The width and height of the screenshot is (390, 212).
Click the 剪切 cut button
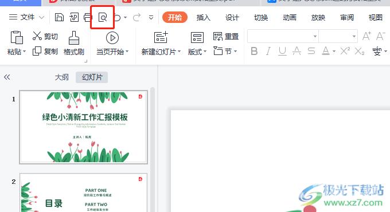(45, 36)
